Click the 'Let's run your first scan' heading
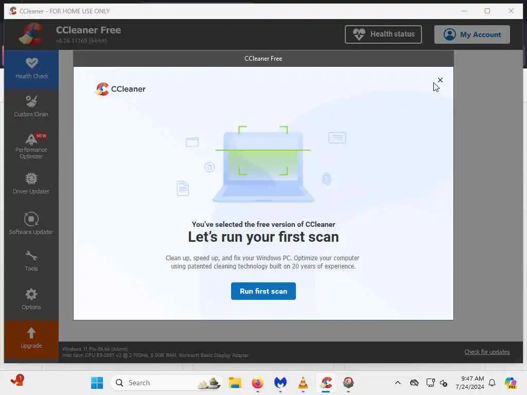527x395 pixels. (x=263, y=237)
